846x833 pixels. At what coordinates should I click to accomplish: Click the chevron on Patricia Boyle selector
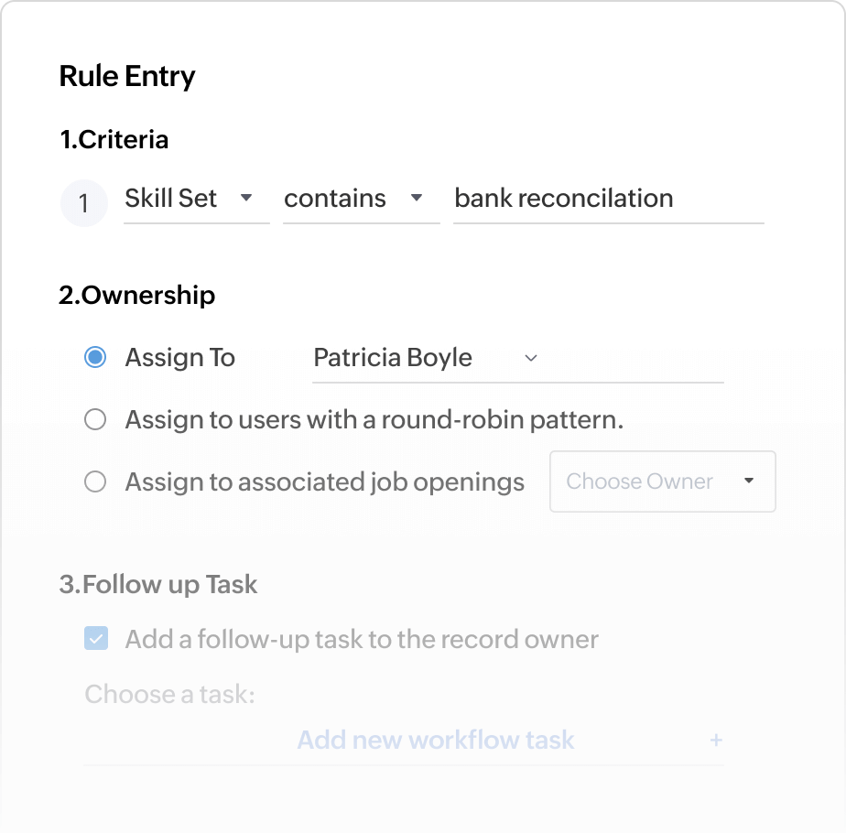531,359
